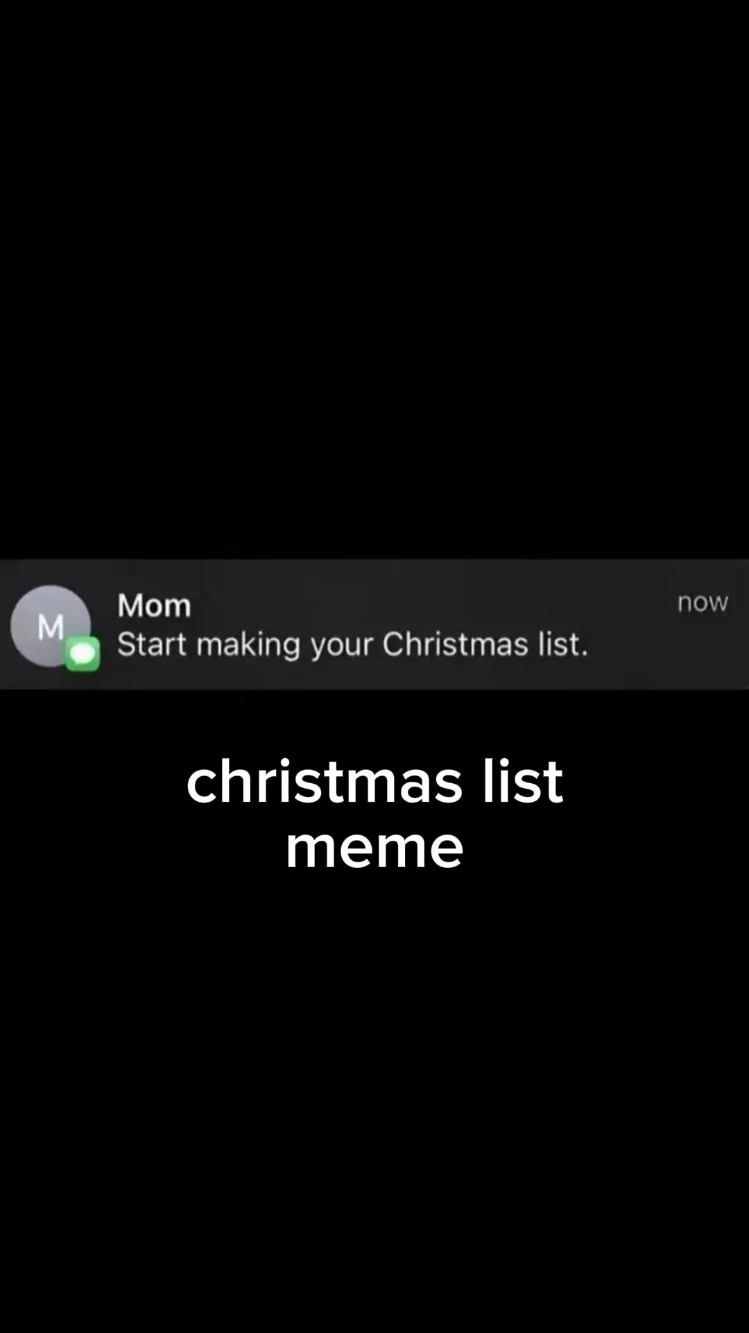Image resolution: width=749 pixels, height=1333 pixels.
Task: Tap the green Messages app badge icon
Action: pos(83,654)
